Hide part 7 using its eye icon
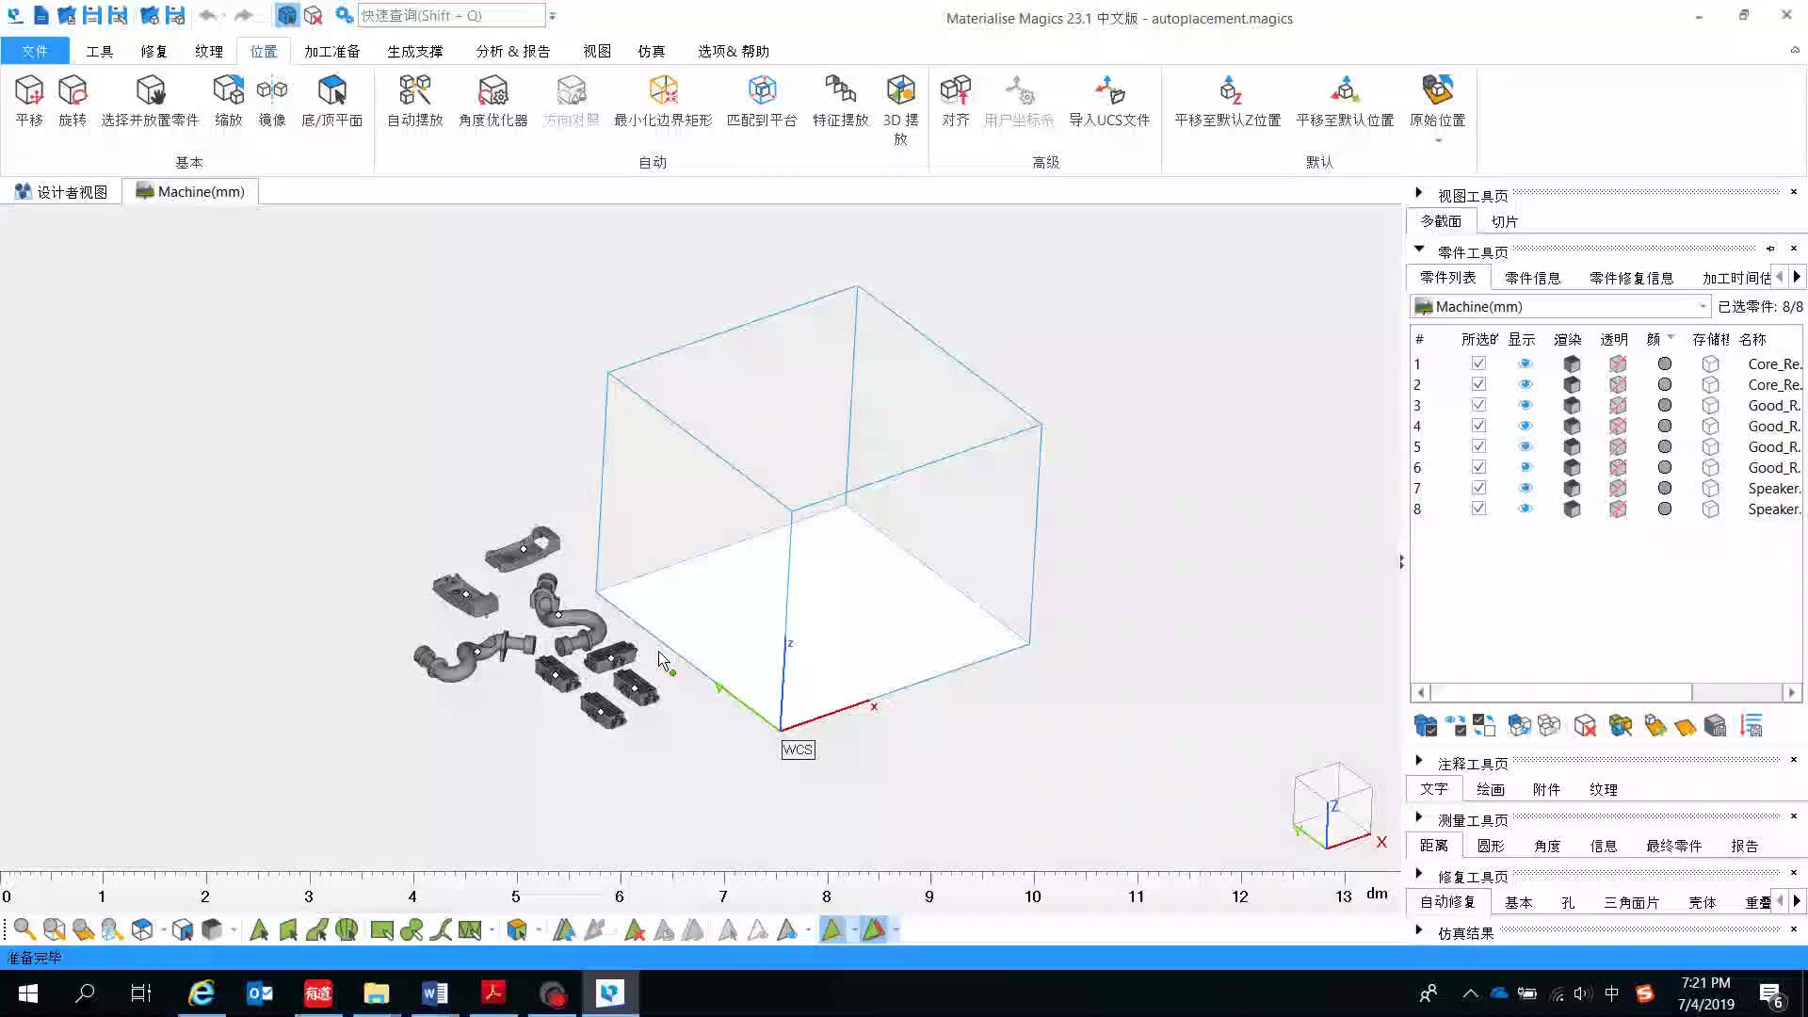The width and height of the screenshot is (1808, 1017). 1525,488
